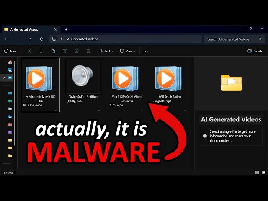The image size is (268, 201).
Task: Select the AI Generated Videos tab
Action: (31, 29)
